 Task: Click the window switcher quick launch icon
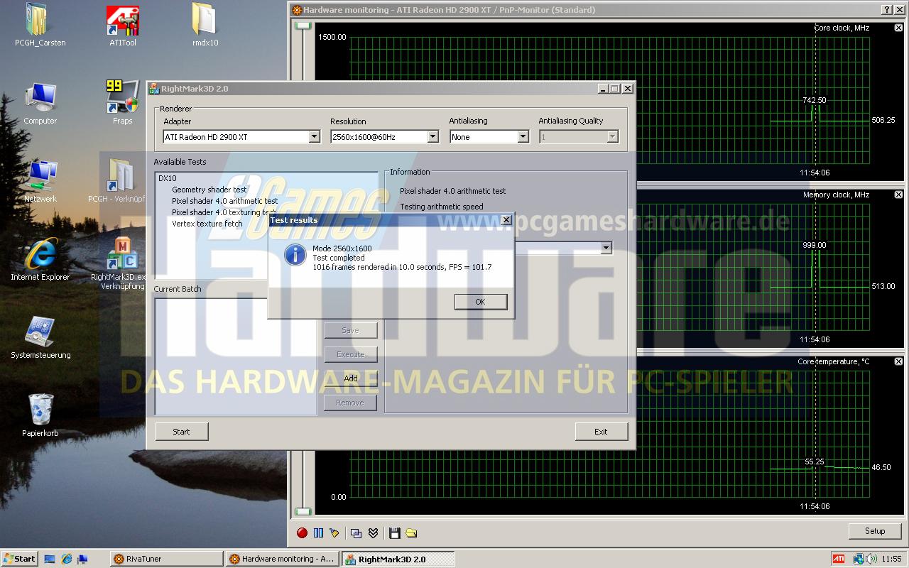click(83, 559)
